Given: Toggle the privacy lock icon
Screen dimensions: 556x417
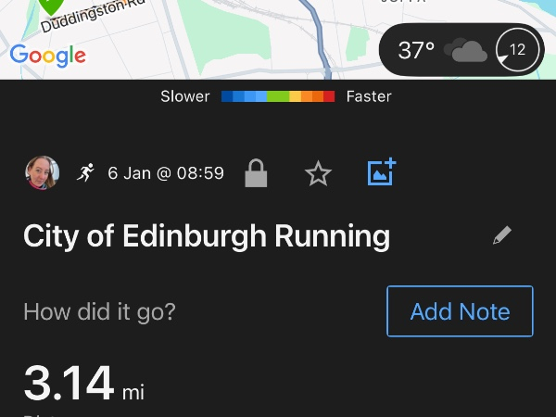Looking at the screenshot, I should point(256,172).
